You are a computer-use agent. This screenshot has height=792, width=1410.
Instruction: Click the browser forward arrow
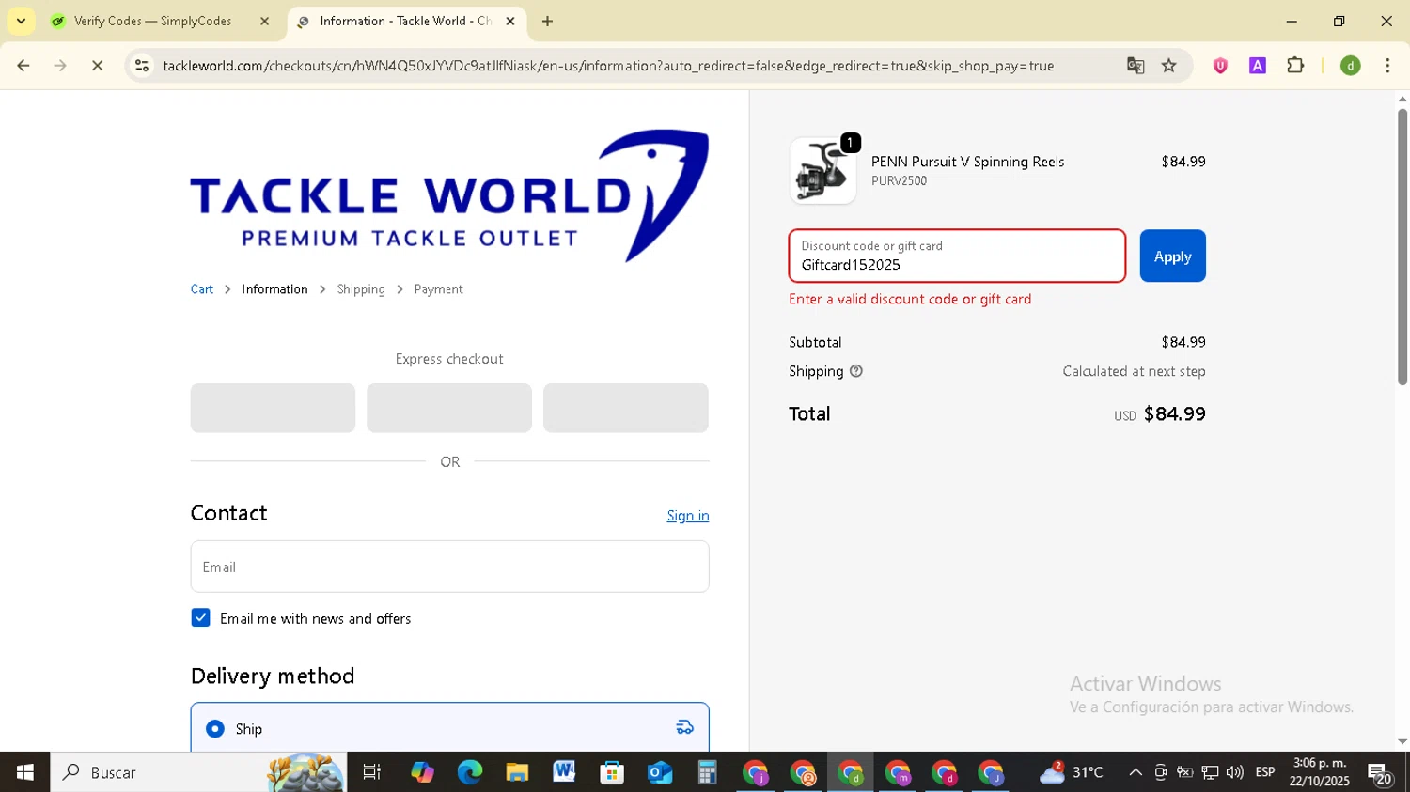(x=60, y=66)
